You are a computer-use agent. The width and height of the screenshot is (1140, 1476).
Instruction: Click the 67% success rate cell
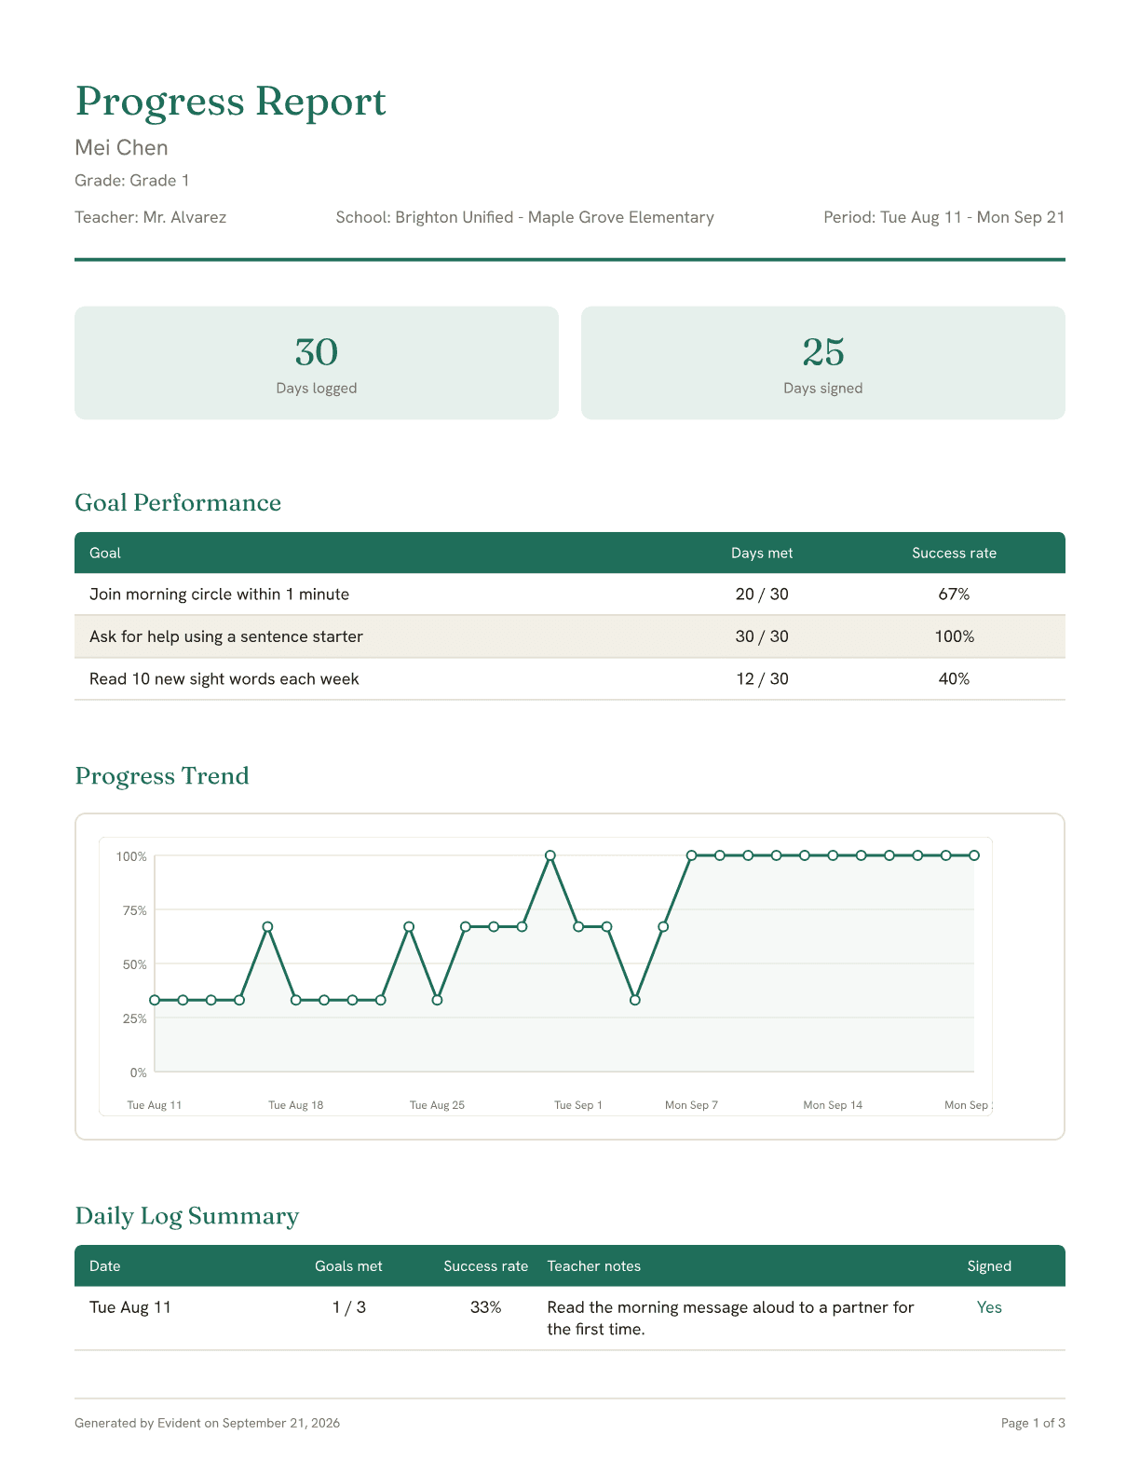[954, 594]
